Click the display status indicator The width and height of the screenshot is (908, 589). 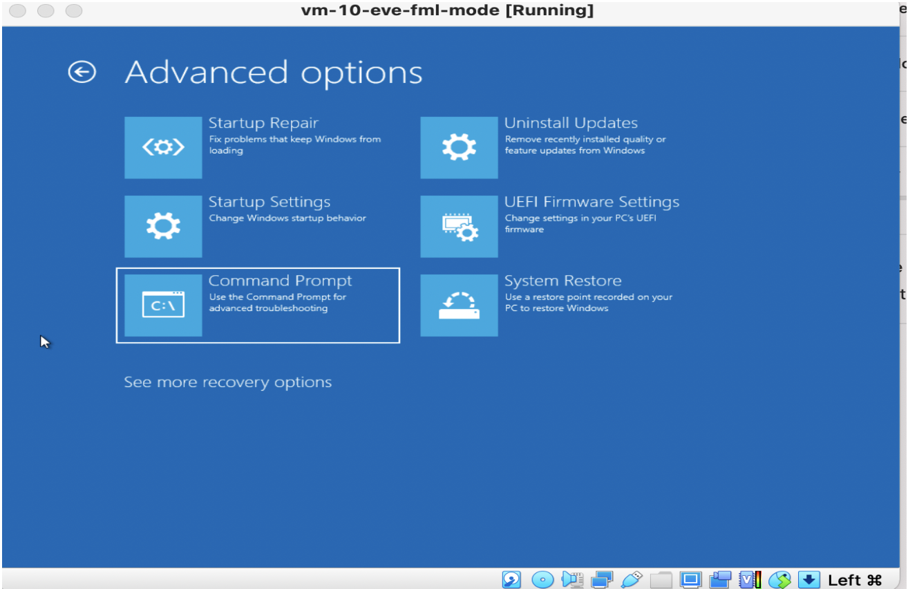pyautogui.click(x=690, y=579)
